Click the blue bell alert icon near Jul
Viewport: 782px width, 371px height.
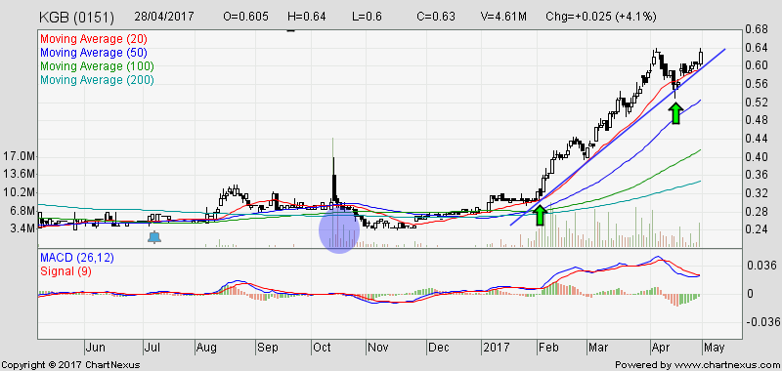click(154, 237)
